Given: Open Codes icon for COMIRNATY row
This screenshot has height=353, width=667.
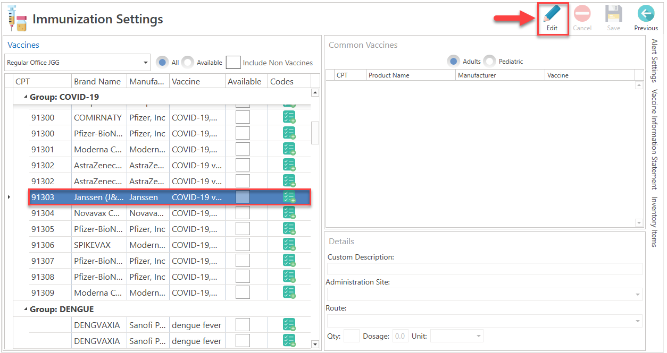Looking at the screenshot, I should pyautogui.click(x=289, y=117).
